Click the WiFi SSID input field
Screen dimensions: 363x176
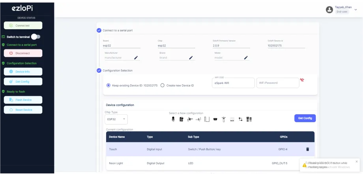tap(233, 83)
